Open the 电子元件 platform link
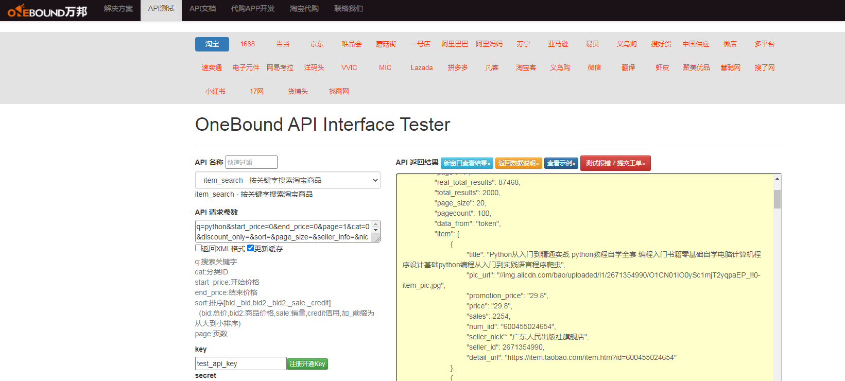 [246, 68]
